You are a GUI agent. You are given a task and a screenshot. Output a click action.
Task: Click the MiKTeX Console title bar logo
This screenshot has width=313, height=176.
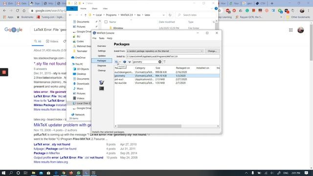click(x=94, y=33)
